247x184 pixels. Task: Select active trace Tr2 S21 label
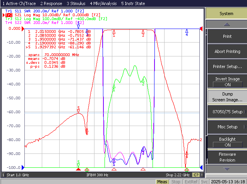point(53,15)
